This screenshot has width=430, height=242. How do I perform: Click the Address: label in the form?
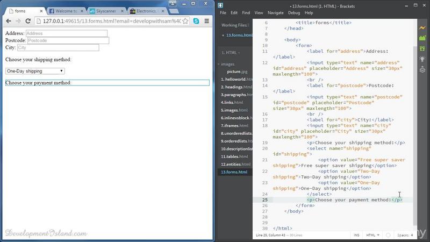[15, 33]
